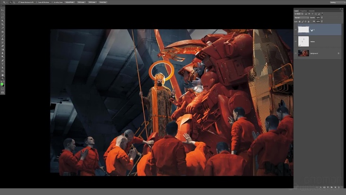Toggle Quick Mask mode button

2,89
